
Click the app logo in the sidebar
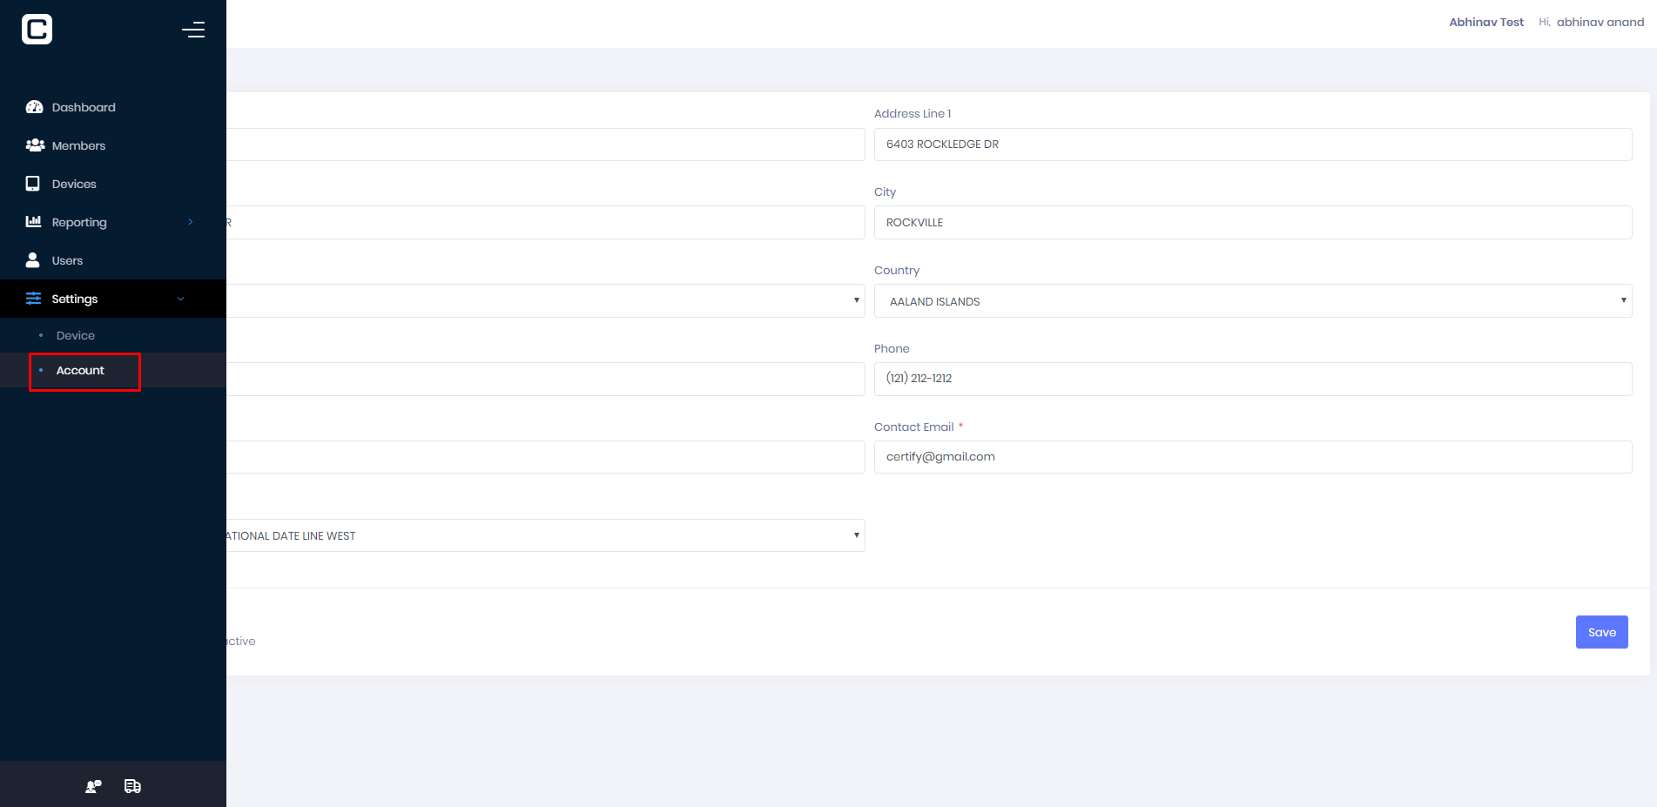pyautogui.click(x=37, y=30)
